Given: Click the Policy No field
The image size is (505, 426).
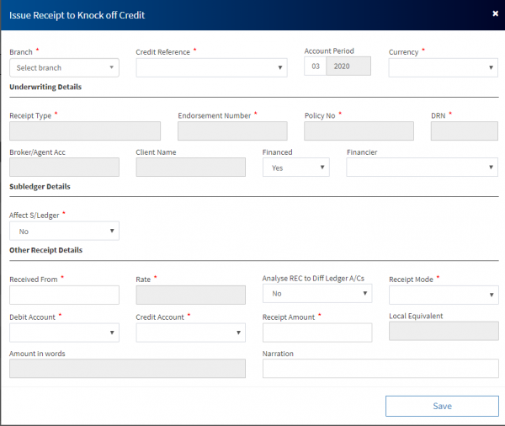Looking at the screenshot, I should (359, 130).
